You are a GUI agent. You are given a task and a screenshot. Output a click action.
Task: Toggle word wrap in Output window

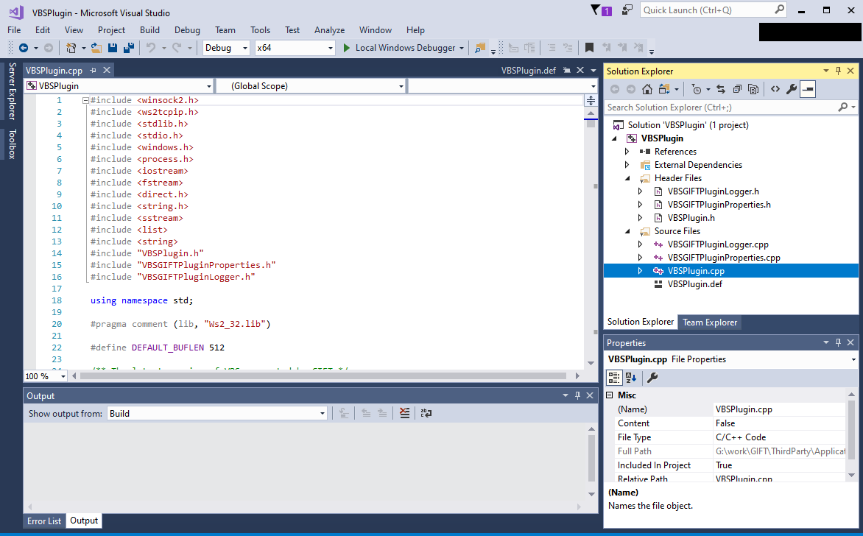pyautogui.click(x=426, y=413)
